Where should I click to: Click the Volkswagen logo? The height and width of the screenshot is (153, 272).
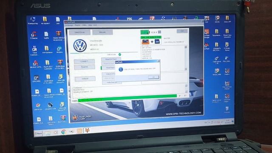(80, 45)
